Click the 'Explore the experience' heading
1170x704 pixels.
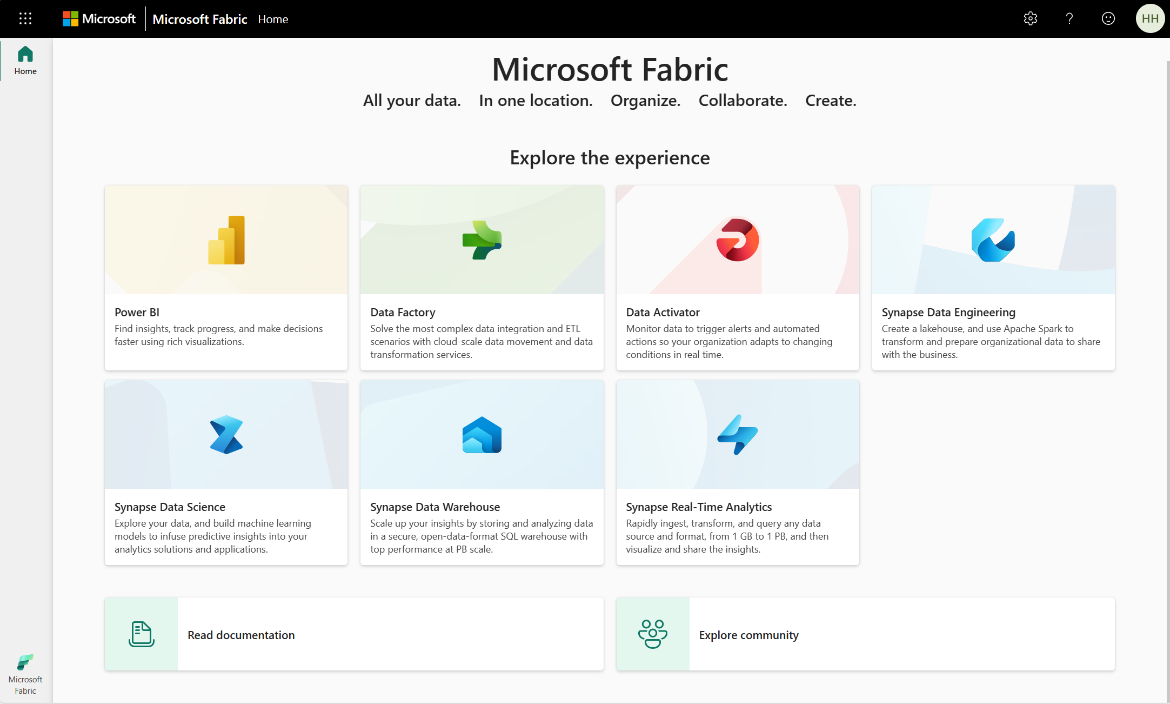(610, 158)
